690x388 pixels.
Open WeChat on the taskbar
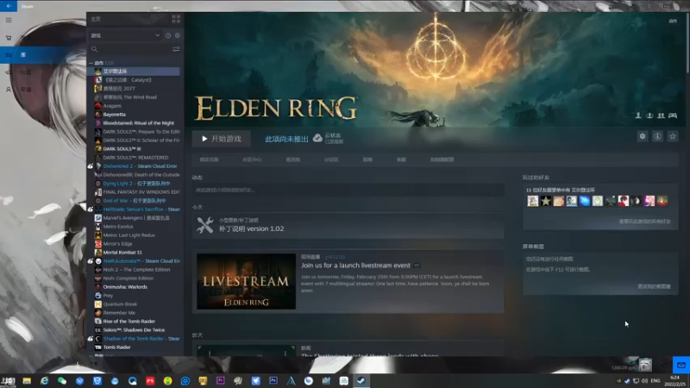pos(62,381)
